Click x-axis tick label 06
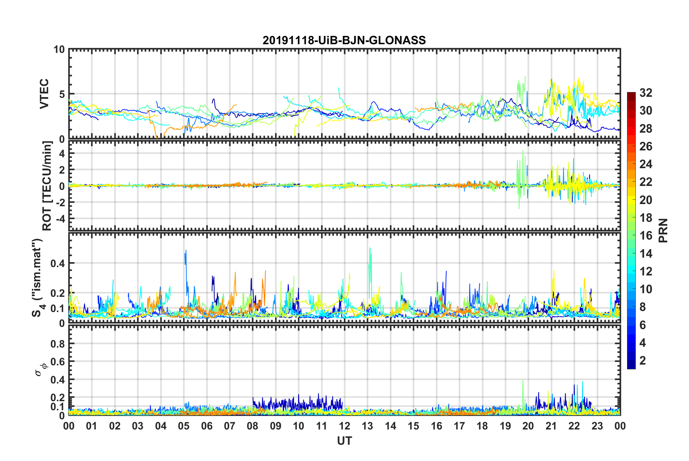 [206, 426]
